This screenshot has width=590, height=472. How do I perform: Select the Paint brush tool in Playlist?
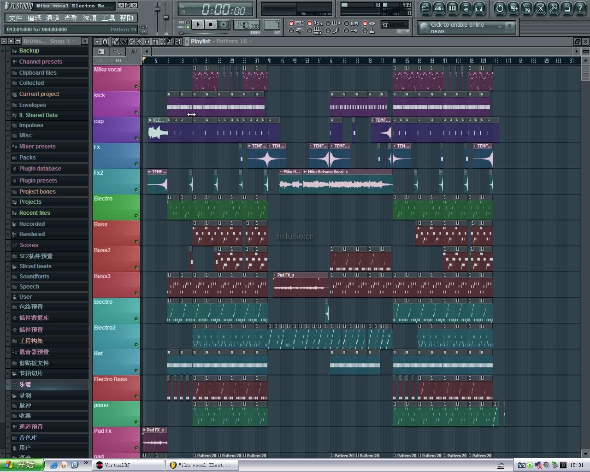tap(124, 41)
